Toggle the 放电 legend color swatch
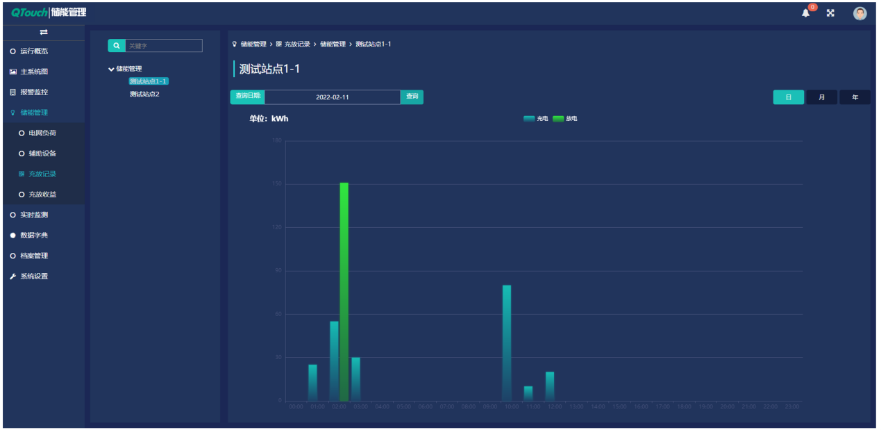Viewport: 881px width, 430px height. pos(558,119)
